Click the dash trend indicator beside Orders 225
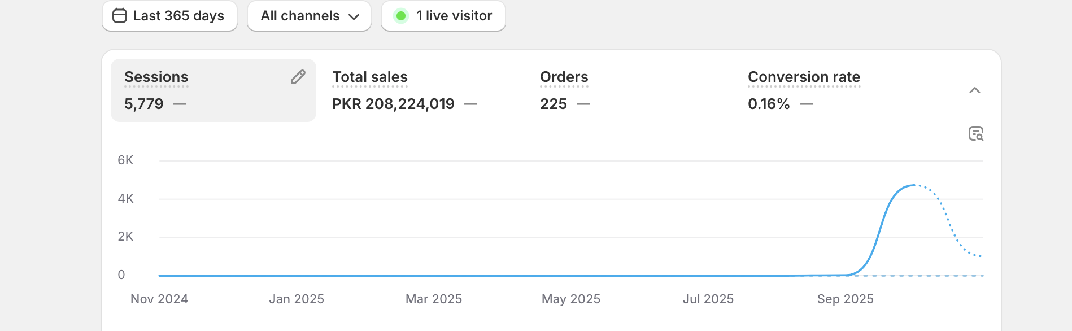Viewport: 1072px width, 331px height. (x=583, y=104)
